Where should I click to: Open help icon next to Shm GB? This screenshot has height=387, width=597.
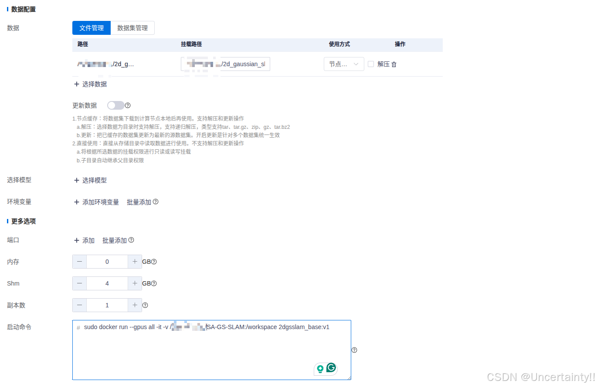pyautogui.click(x=154, y=284)
